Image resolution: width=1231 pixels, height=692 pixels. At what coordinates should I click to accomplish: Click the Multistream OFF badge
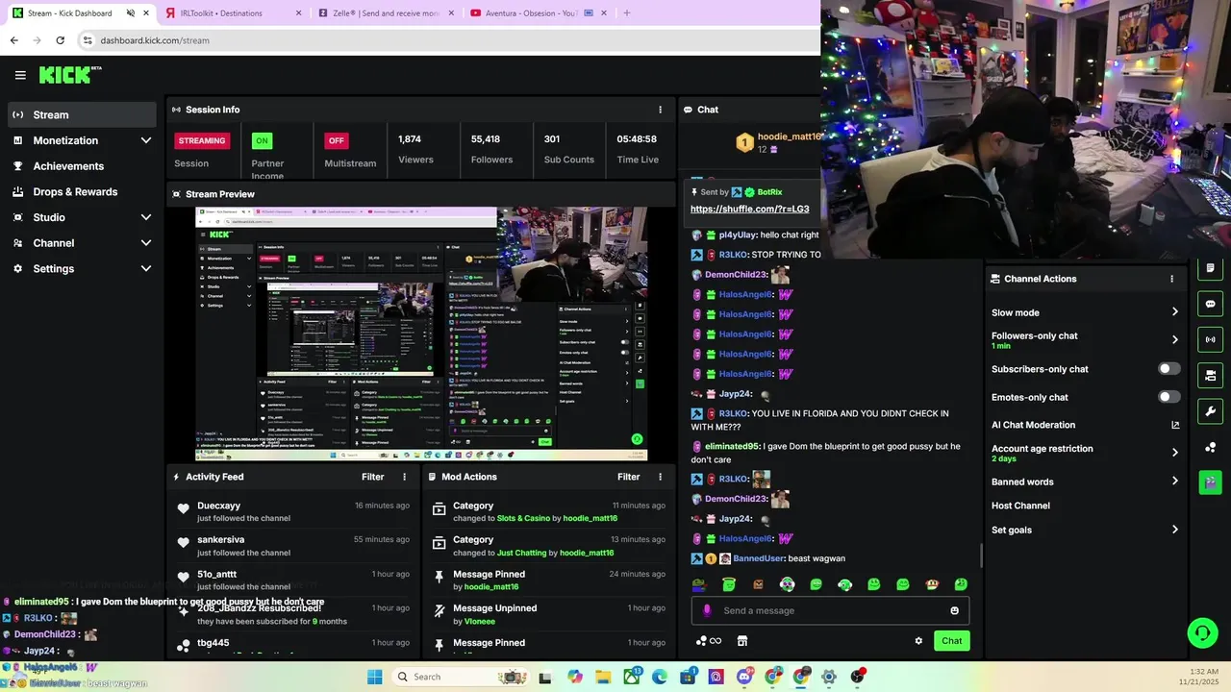point(336,140)
